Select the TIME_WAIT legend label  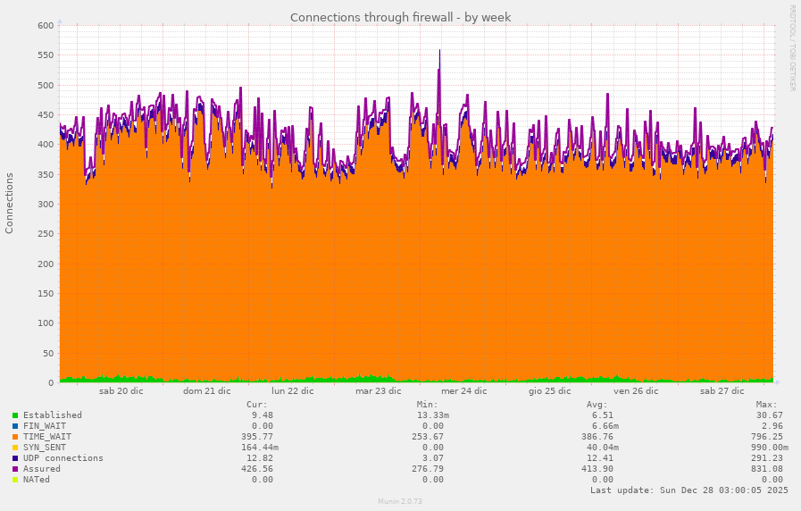tap(47, 436)
